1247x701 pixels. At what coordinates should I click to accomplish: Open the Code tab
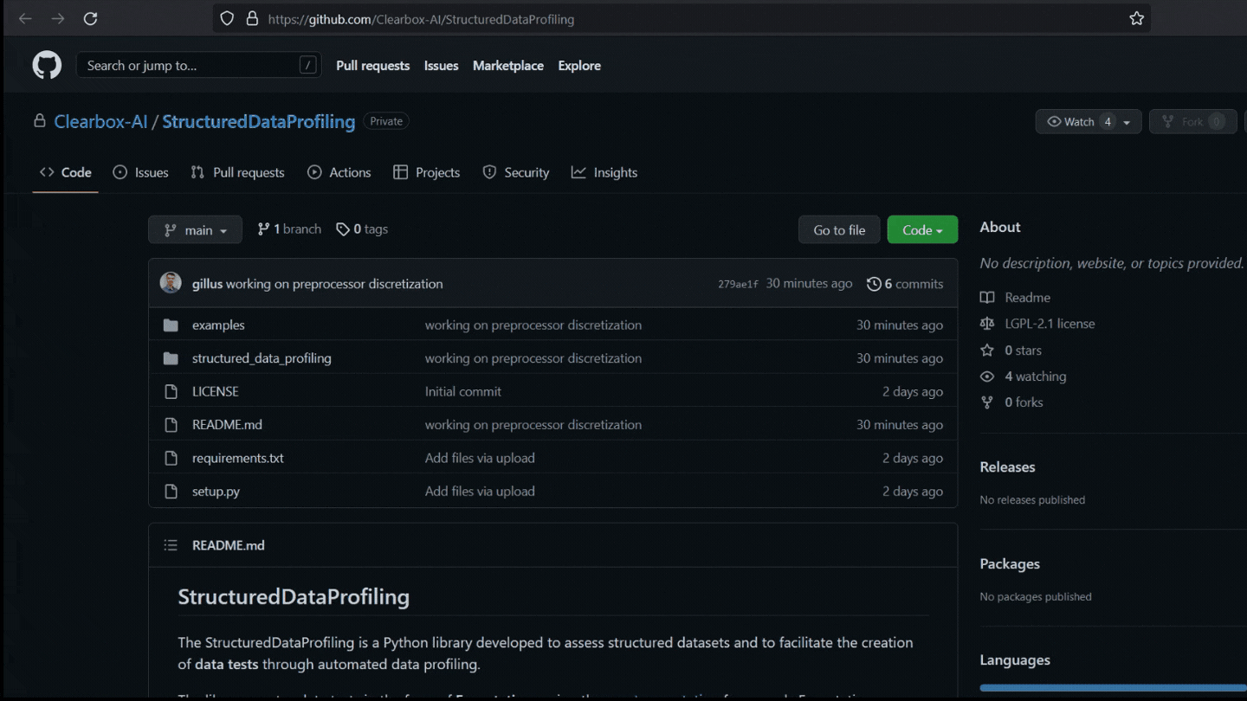pyautogui.click(x=65, y=172)
